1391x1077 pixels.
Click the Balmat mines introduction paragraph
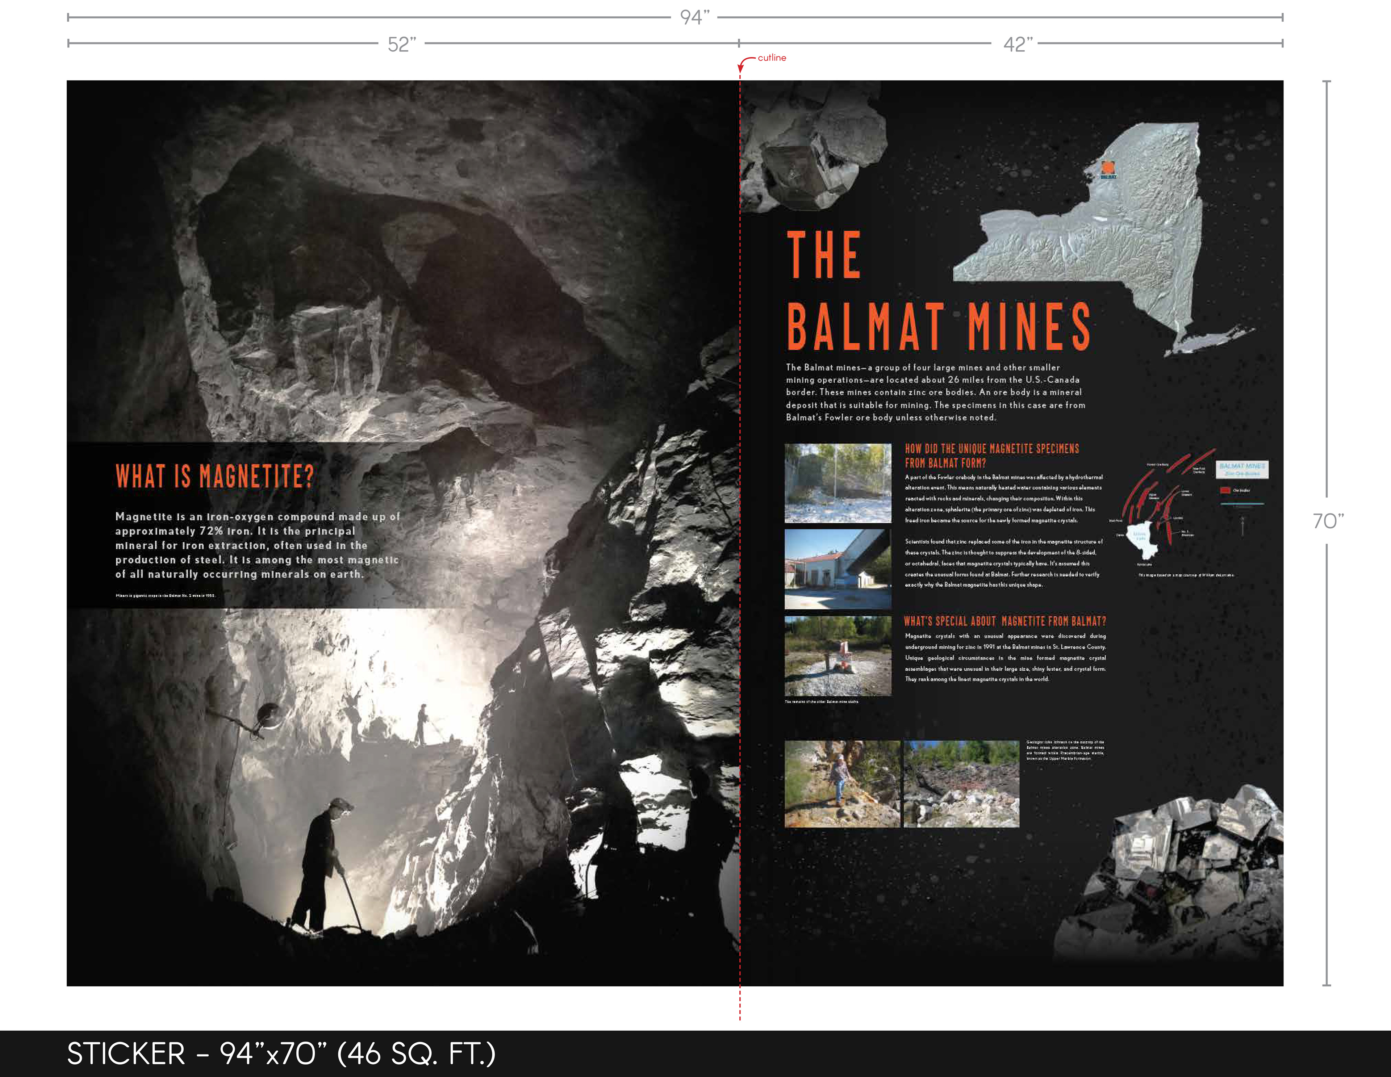tap(935, 392)
